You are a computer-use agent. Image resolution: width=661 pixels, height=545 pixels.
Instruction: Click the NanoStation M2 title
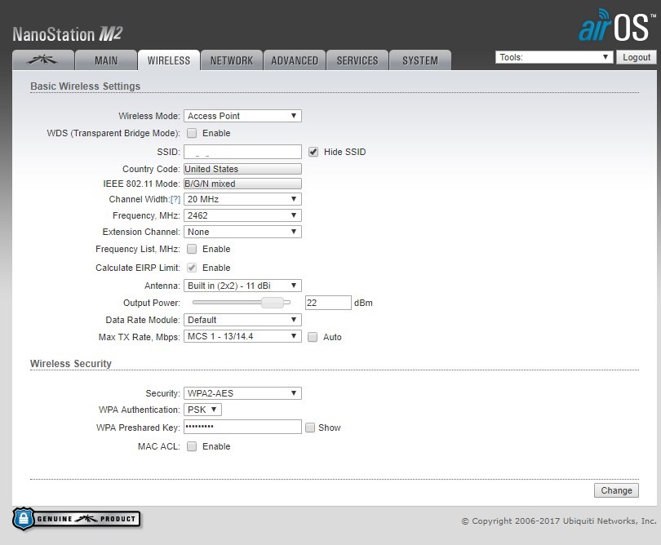(68, 34)
